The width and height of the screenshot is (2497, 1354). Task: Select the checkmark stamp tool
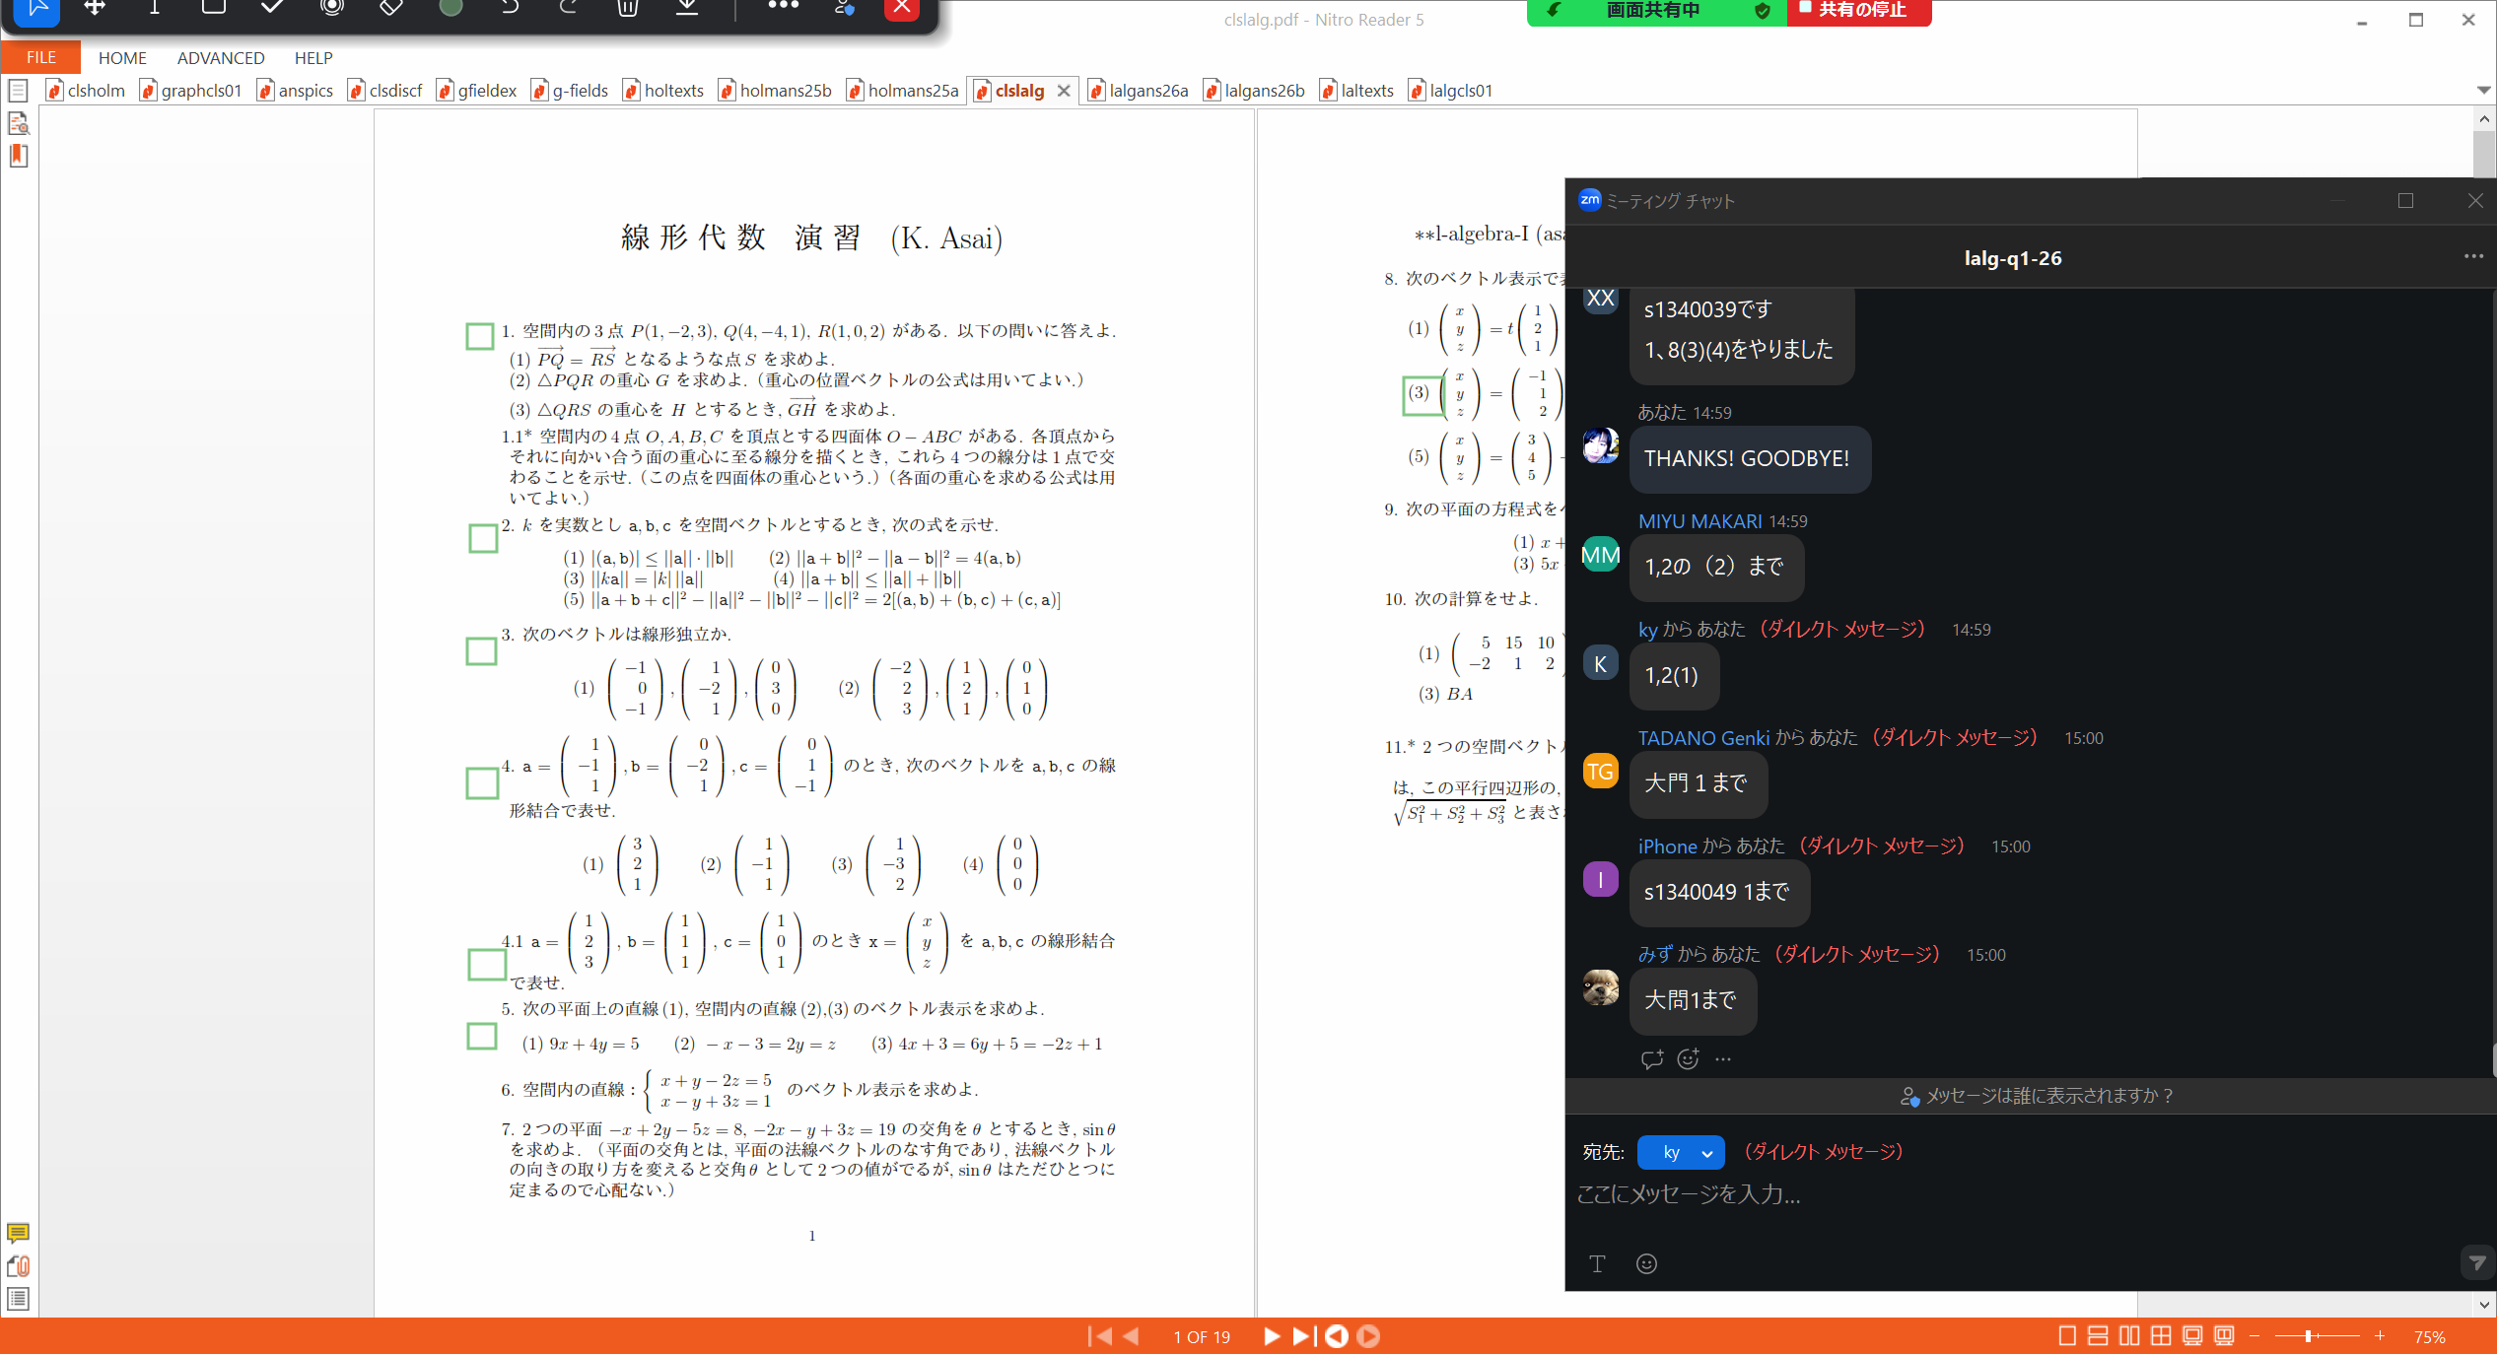[273, 8]
